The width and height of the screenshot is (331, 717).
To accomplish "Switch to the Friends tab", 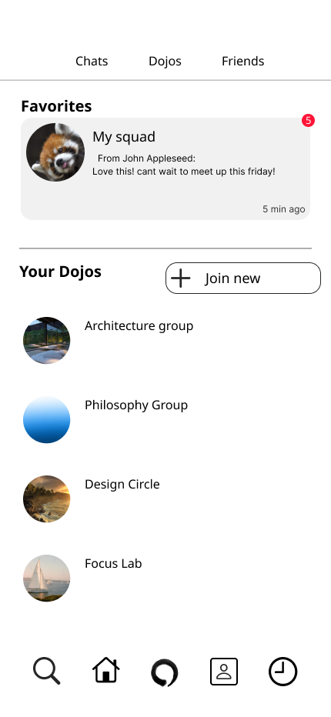I will click(x=242, y=61).
